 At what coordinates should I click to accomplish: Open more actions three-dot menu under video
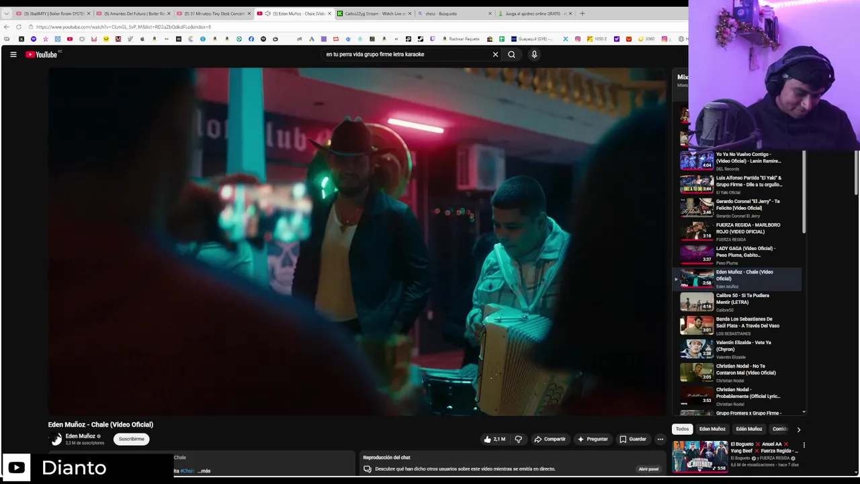pyautogui.click(x=660, y=439)
